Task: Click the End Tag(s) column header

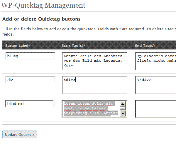Action: pos(145,46)
